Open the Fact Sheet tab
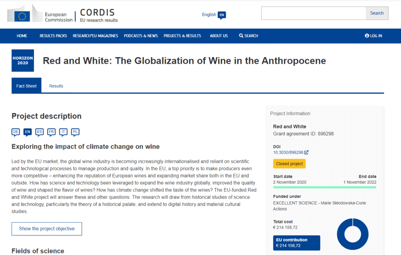 (x=26, y=85)
